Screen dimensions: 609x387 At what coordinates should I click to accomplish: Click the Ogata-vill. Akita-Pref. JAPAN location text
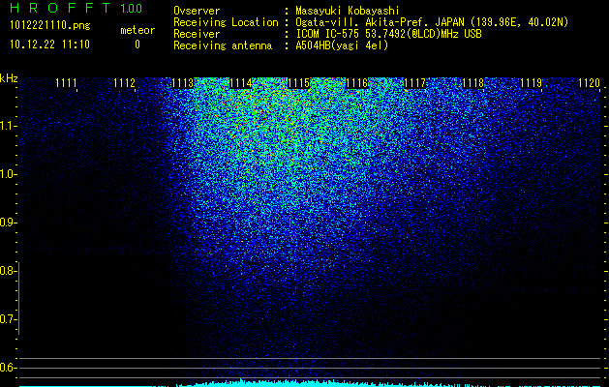pyautogui.click(x=432, y=22)
